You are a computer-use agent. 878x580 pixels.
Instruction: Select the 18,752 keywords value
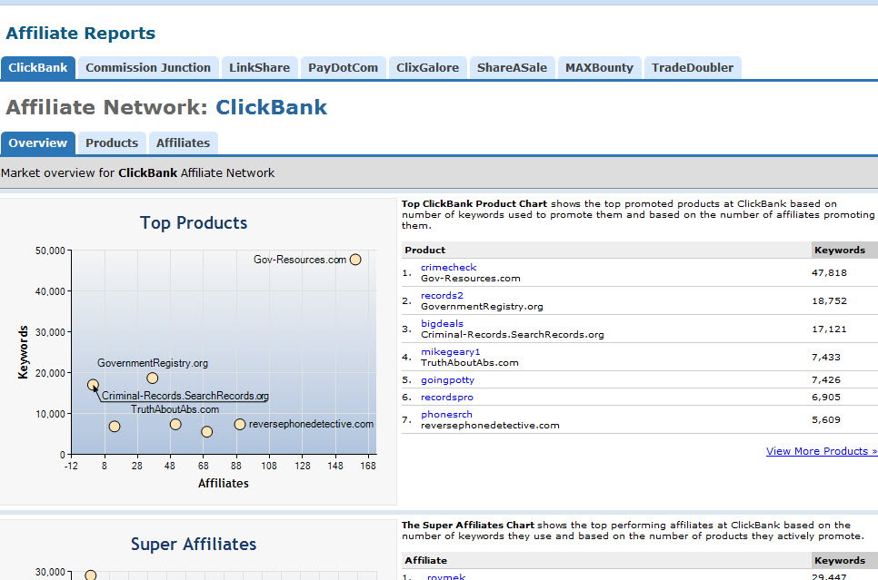pyautogui.click(x=829, y=301)
